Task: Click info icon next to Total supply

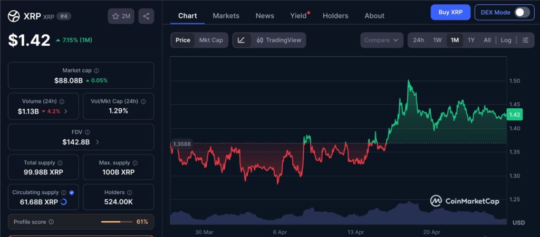Action: [x=60, y=163]
